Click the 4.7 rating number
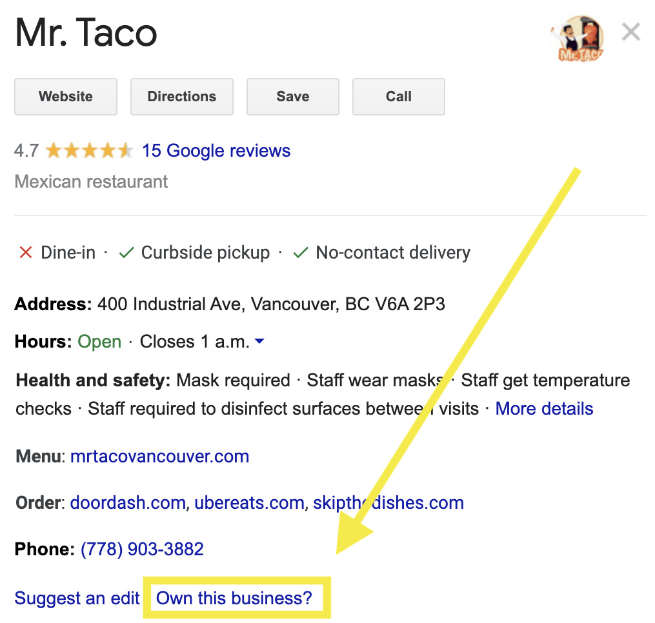The image size is (655, 623). (26, 151)
